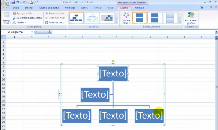Image resolution: width=218 pixels, height=130 pixels.
Task: Toggle the Panel de texto
Action: (54, 22)
